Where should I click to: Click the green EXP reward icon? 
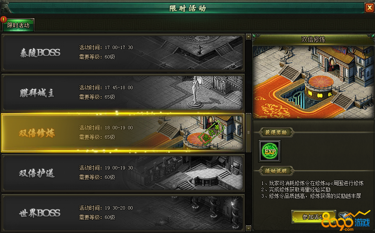tap(270, 151)
